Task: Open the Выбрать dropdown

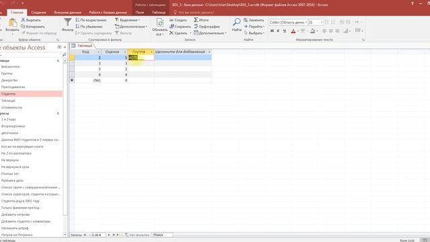Action: pos(254,33)
